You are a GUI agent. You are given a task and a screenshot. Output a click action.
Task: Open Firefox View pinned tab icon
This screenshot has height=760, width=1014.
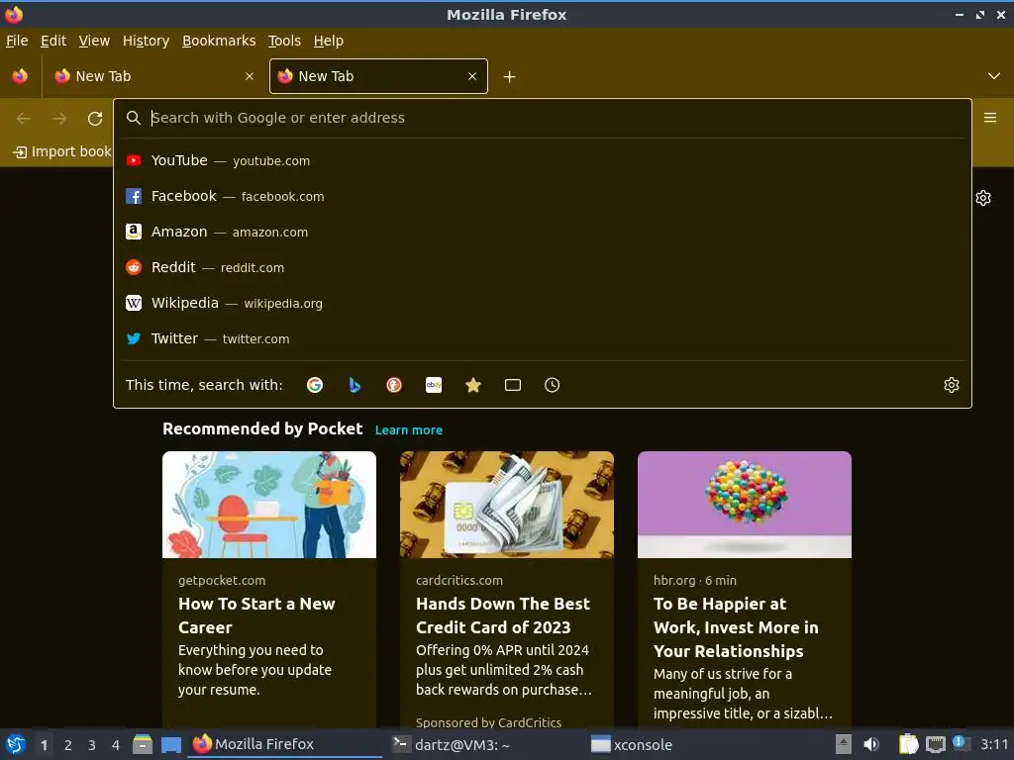click(20, 76)
